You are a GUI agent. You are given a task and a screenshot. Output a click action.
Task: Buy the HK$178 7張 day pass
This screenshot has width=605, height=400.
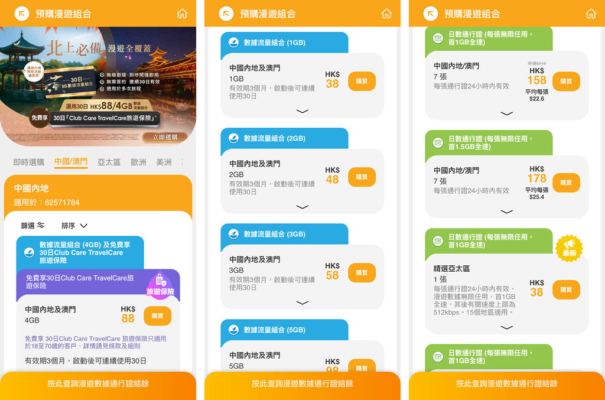pos(566,183)
